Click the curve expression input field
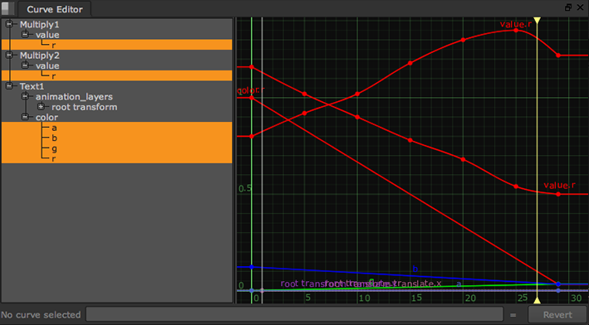 tap(294, 314)
